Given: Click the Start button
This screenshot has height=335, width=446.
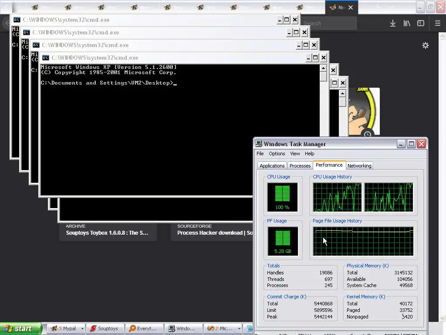Looking at the screenshot, I should 21,328.
